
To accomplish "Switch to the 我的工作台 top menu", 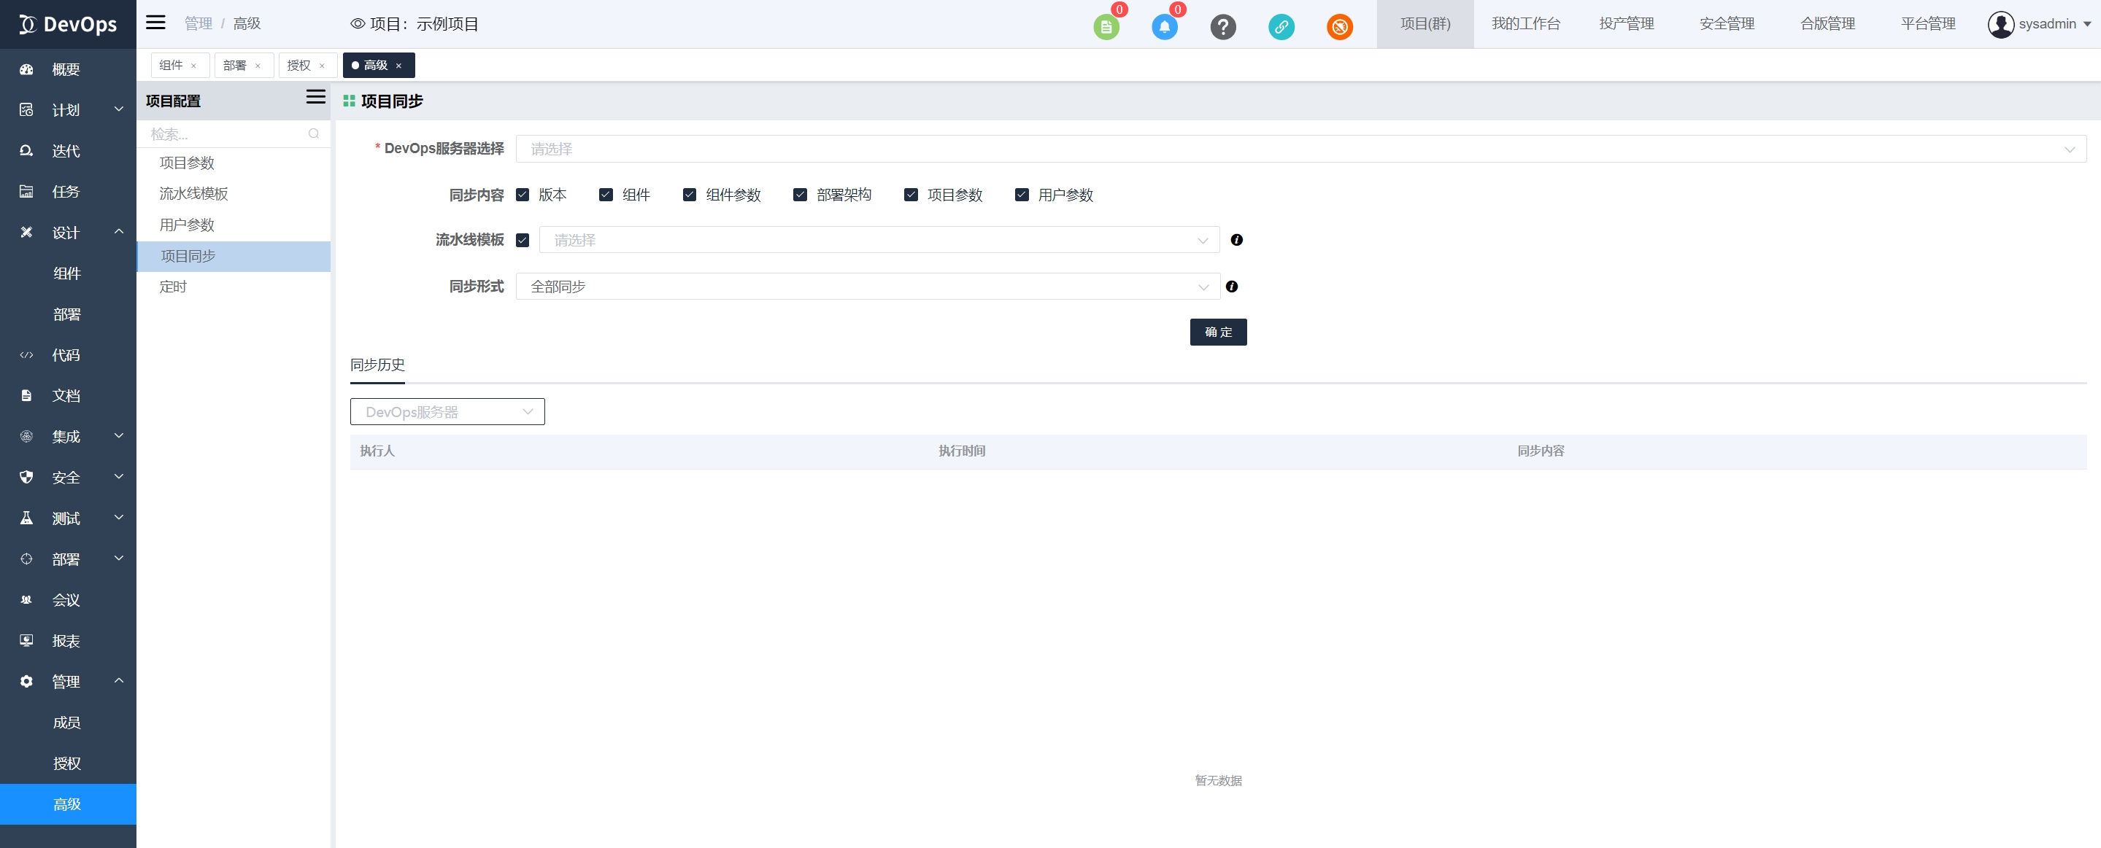I will (x=1525, y=23).
